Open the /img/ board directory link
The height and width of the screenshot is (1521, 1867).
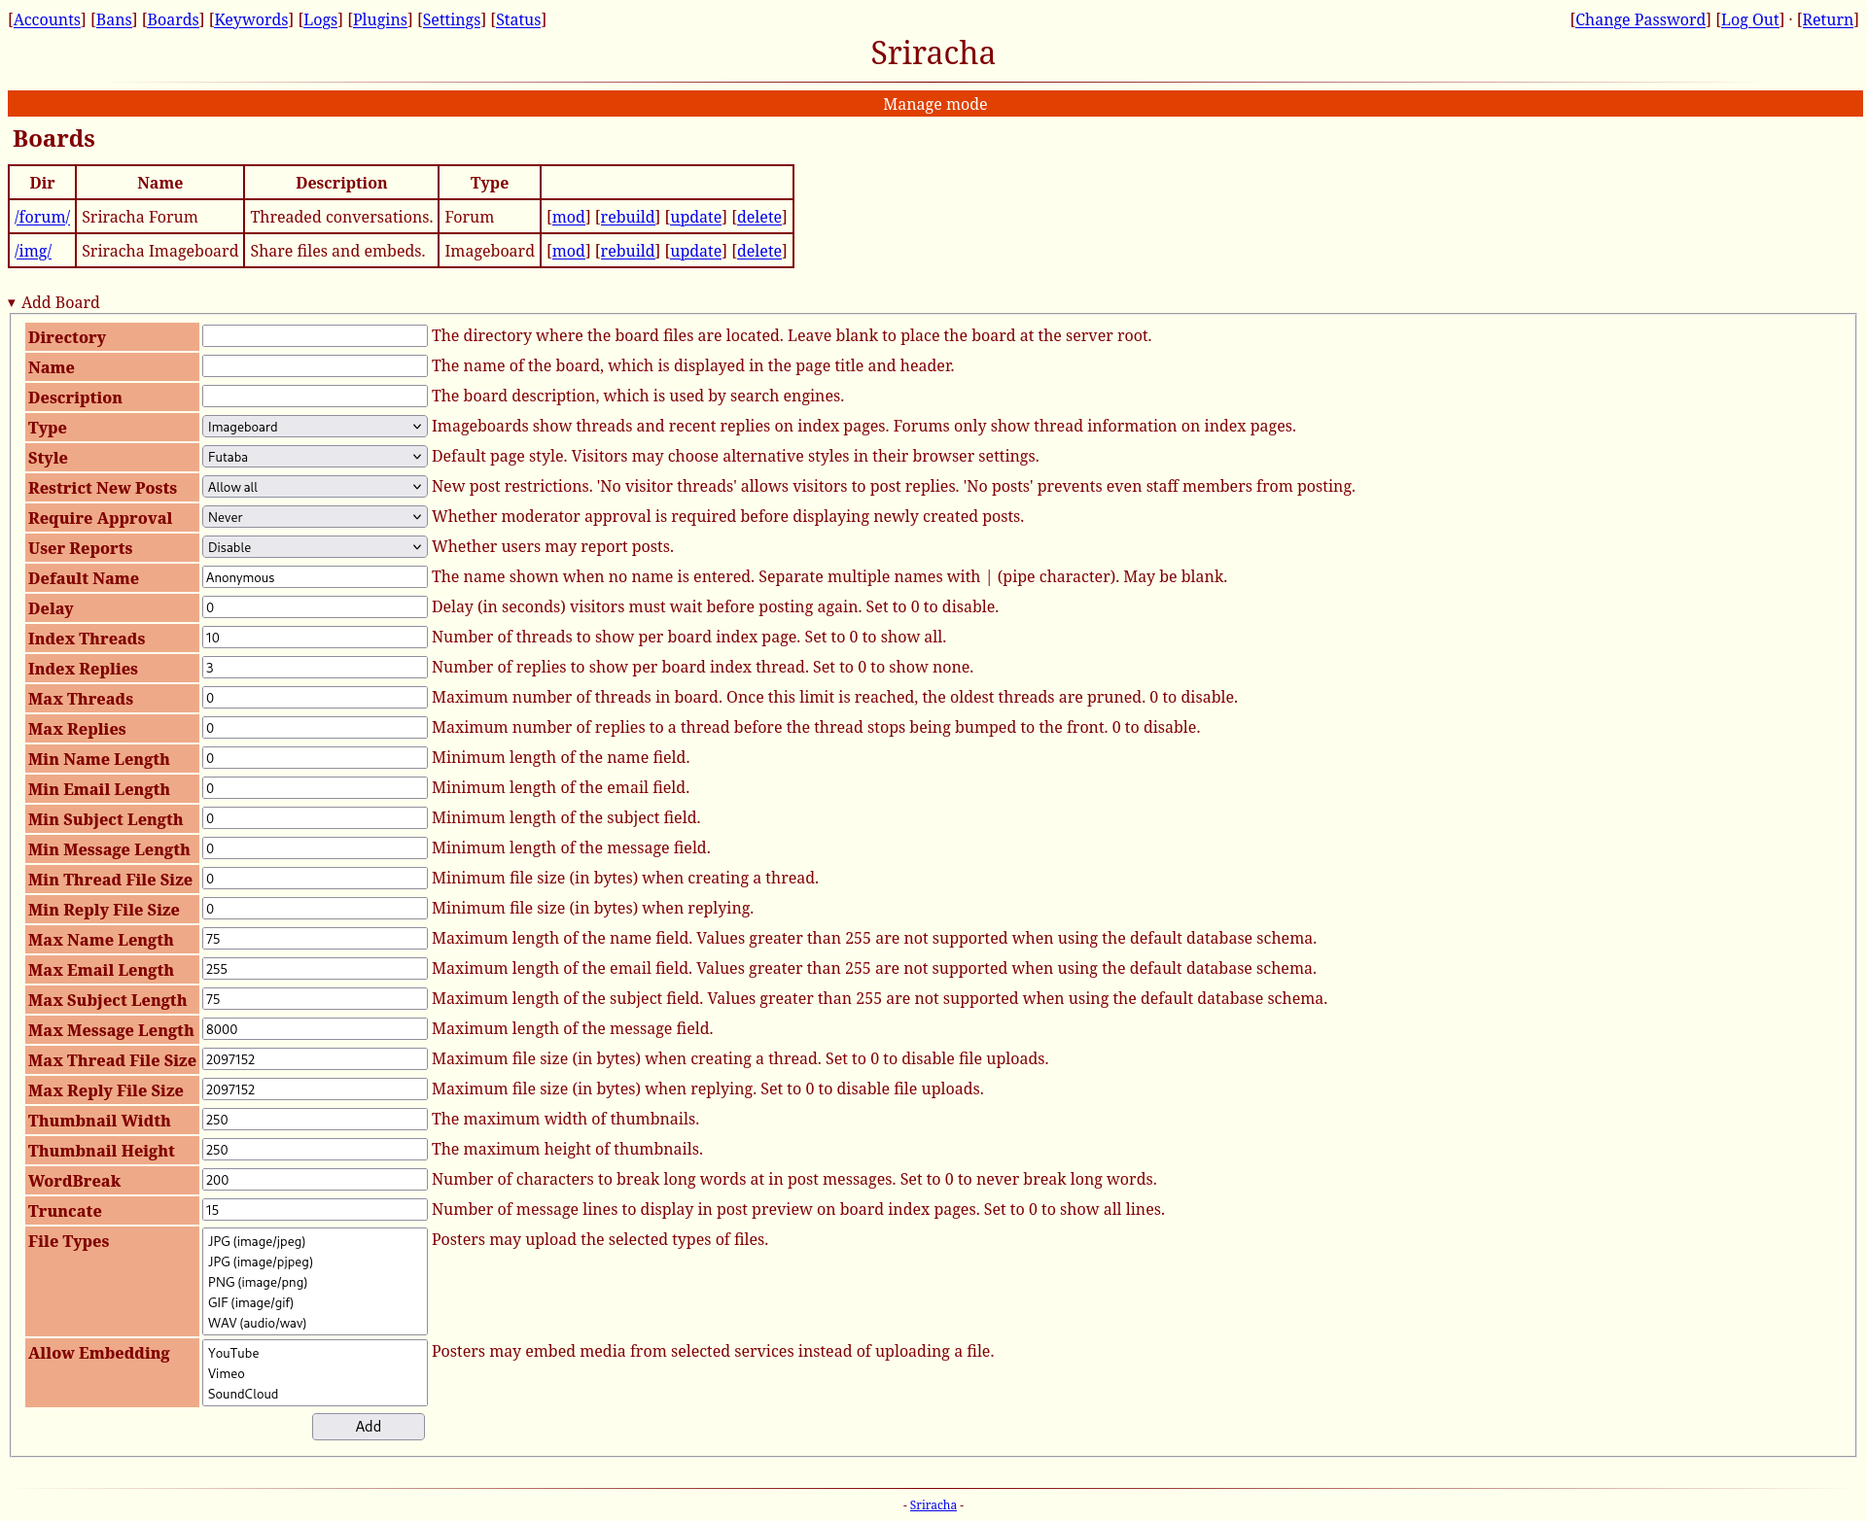(x=33, y=251)
